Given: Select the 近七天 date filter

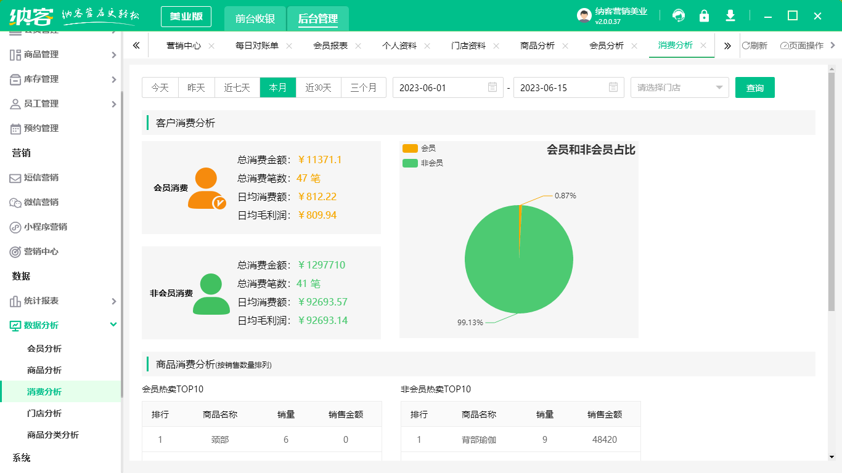Looking at the screenshot, I should [x=237, y=87].
